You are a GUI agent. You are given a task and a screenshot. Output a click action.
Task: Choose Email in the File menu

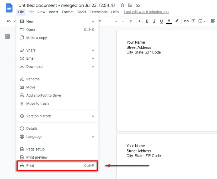tap(57, 58)
